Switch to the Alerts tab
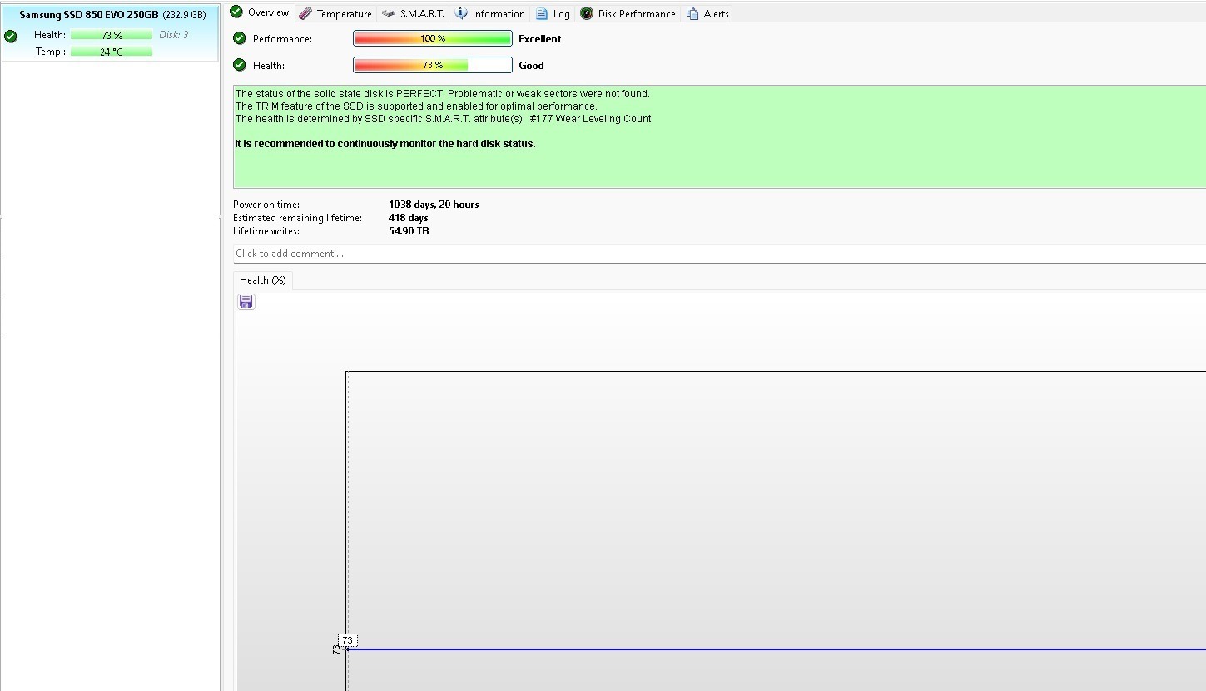 click(x=707, y=13)
